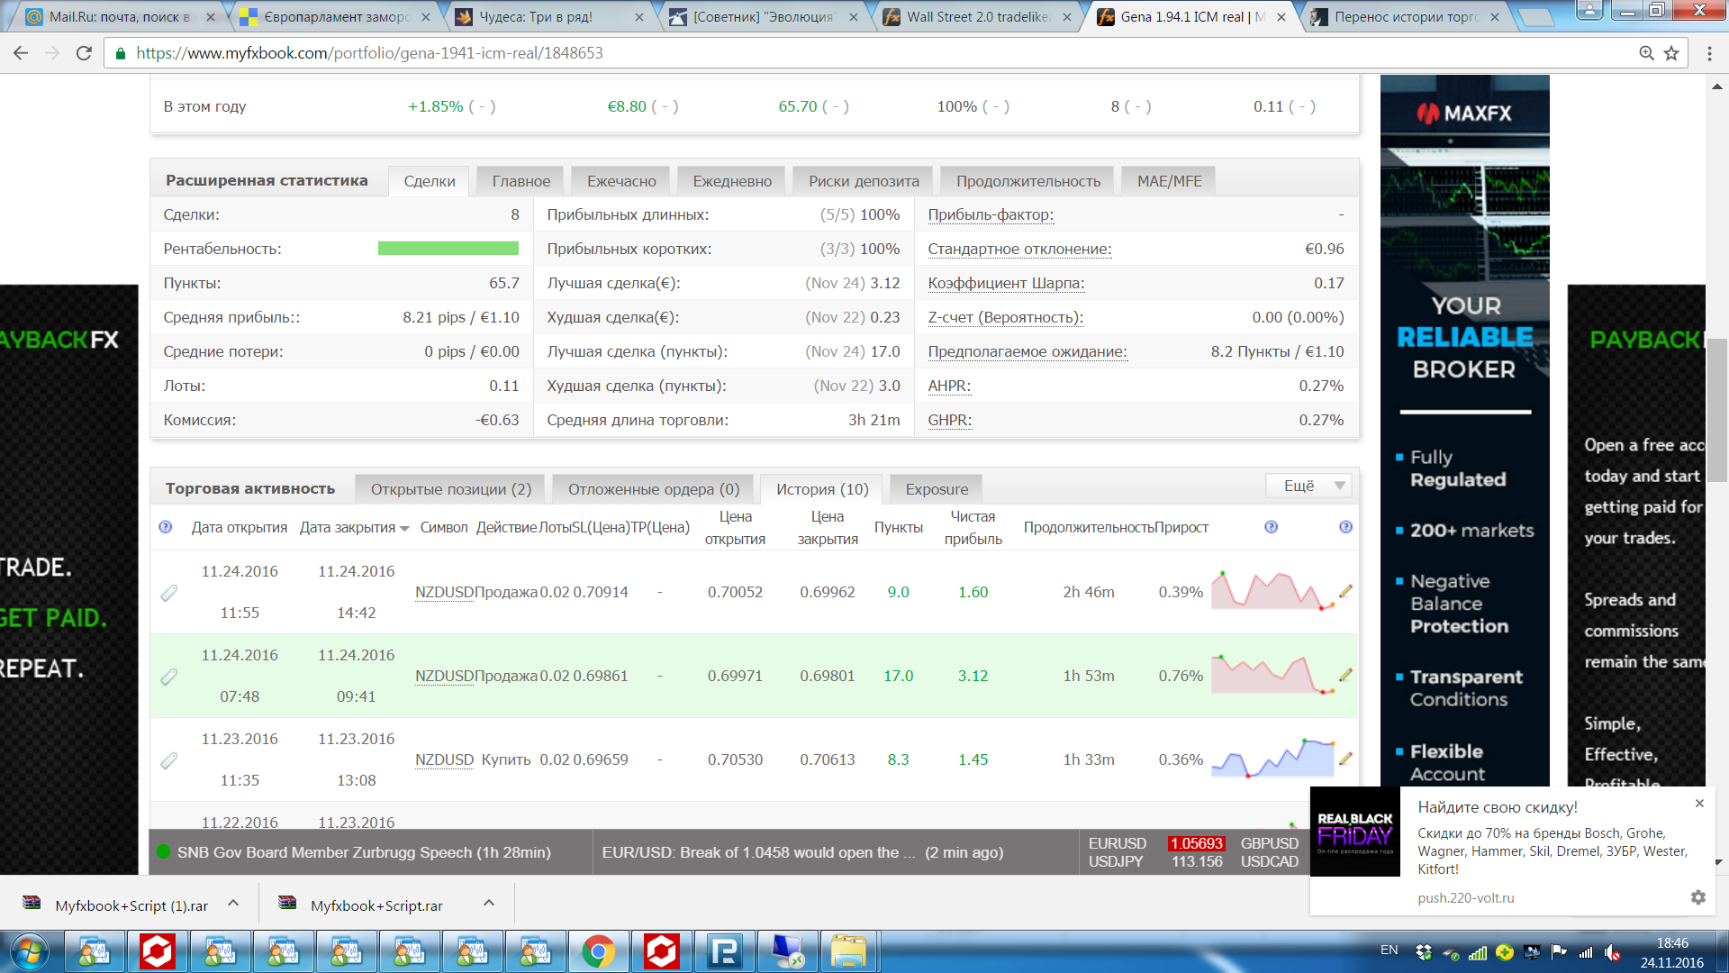Open the Ежечасно statistics tab
Image resolution: width=1729 pixels, height=973 pixels.
point(621,181)
